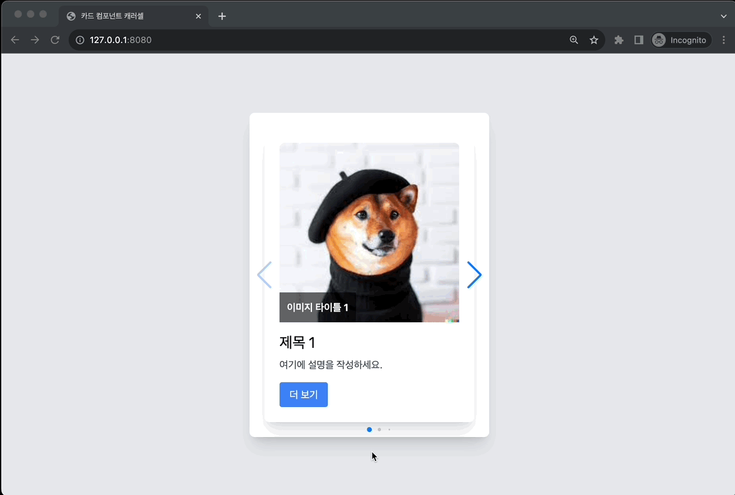This screenshot has height=495, width=735.
Task: Open a new tab with plus button
Action: click(222, 16)
